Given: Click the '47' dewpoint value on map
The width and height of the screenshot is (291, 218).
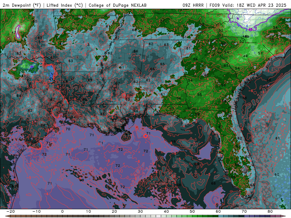Looking at the screenshot, I should pyautogui.click(x=13, y=32).
